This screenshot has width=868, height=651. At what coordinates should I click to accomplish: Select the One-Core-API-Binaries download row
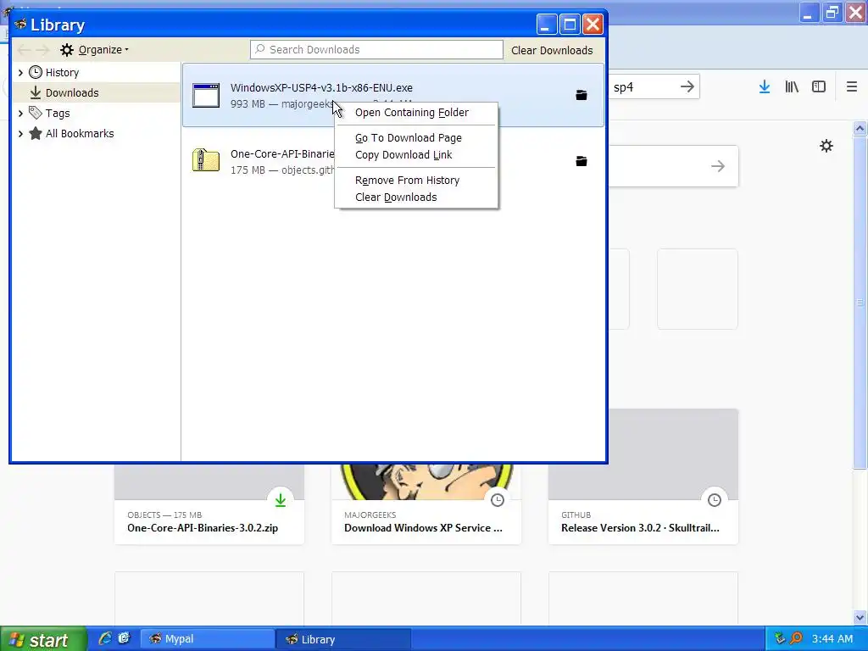click(393, 161)
